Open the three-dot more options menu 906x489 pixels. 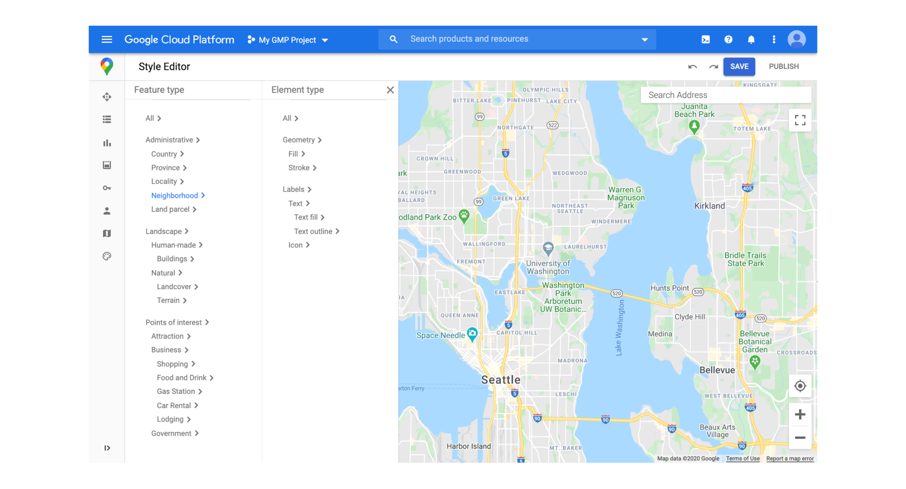coord(774,39)
